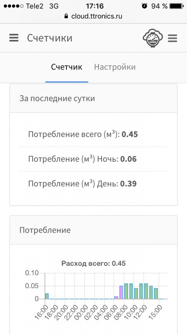Tap the Счетчики page title
This screenshot has width=187, height=334.
coord(50,38)
